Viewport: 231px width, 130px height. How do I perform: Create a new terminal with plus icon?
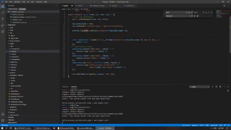[213, 87]
